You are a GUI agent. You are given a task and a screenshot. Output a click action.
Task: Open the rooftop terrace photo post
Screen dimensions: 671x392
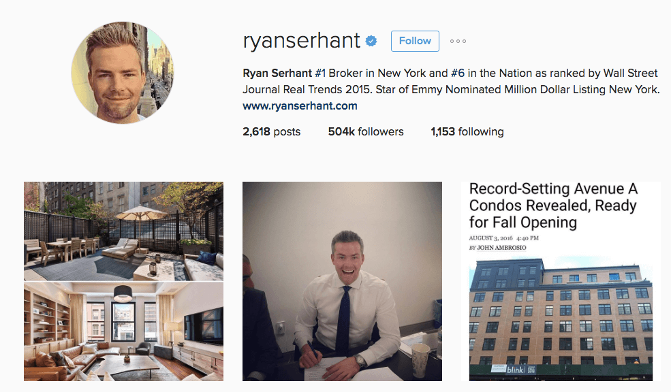123,231
